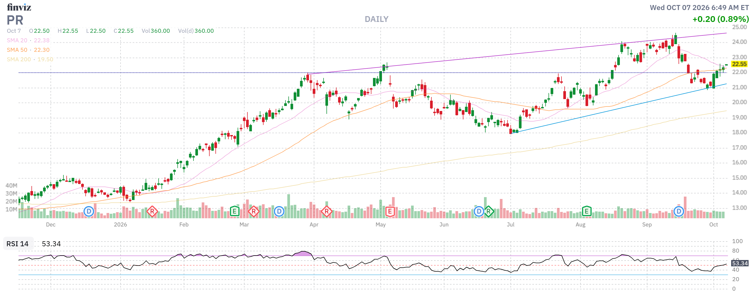Screen dimensions: 756x297
Task: Click the June green R marker
Action: 488,211
